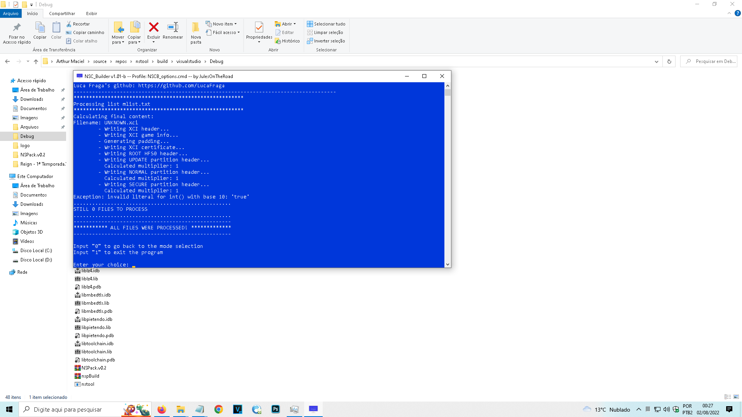This screenshot has height=417, width=742.
Task: Open the Histórico button
Action: [287, 41]
